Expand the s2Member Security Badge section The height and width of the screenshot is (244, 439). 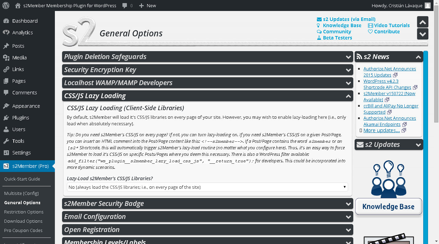(x=207, y=204)
